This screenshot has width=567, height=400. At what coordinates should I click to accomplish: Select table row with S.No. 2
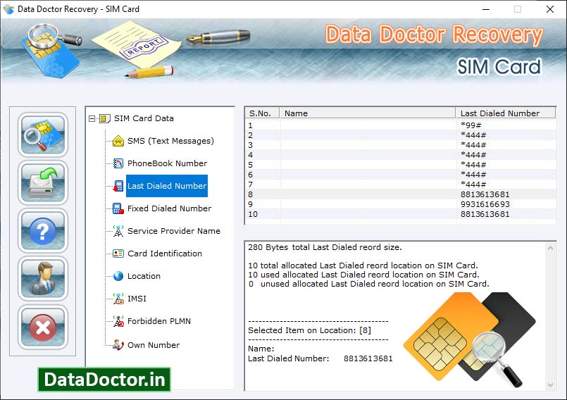(401, 135)
